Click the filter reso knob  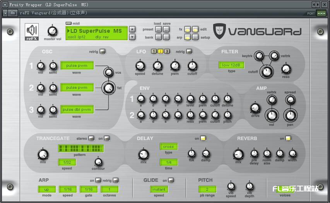pos(286,69)
